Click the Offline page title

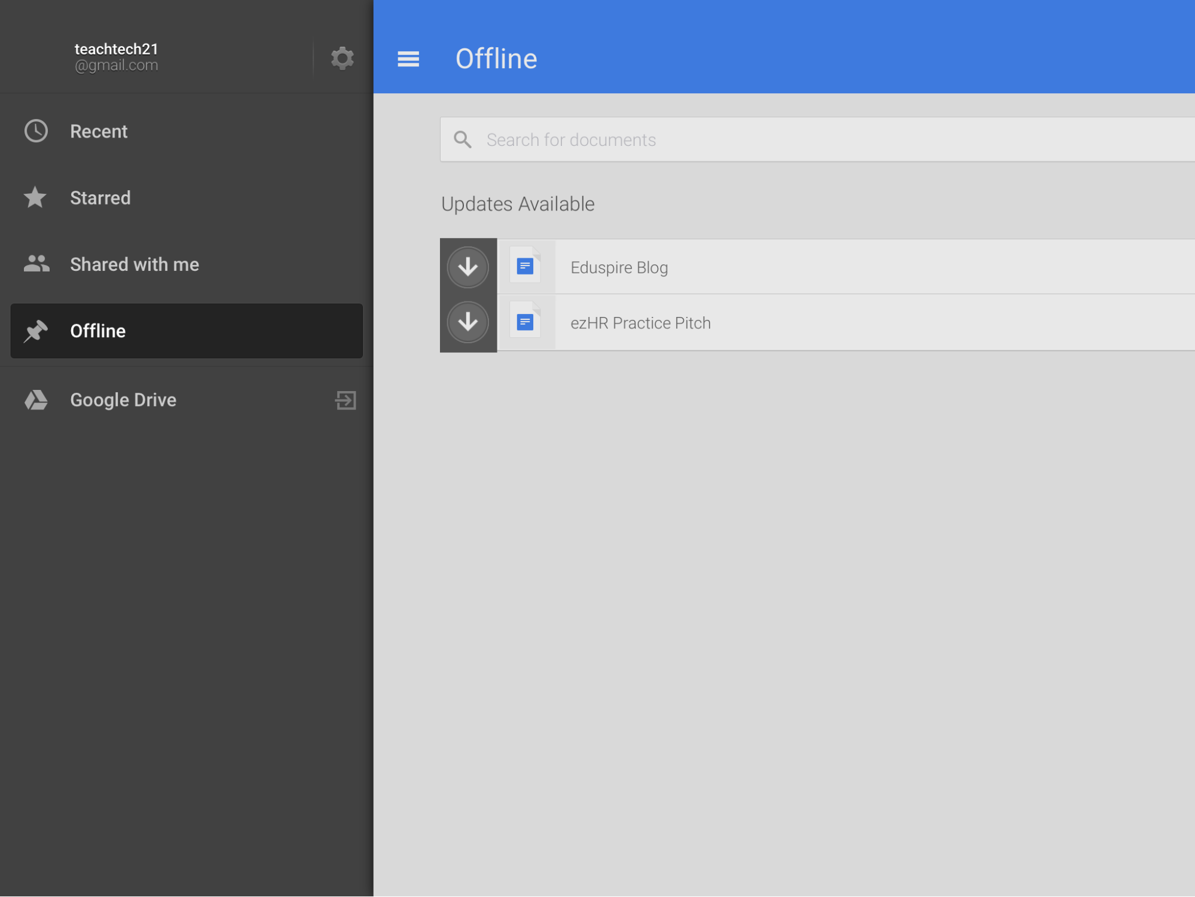coord(496,59)
